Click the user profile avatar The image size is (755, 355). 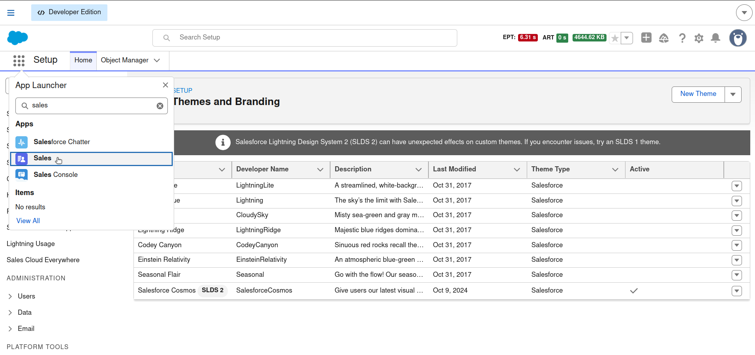coord(738,38)
